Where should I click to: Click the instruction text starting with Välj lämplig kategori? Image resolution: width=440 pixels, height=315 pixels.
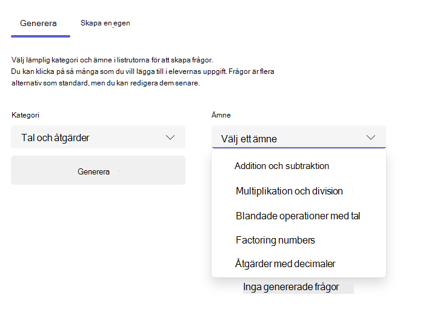coord(142,71)
